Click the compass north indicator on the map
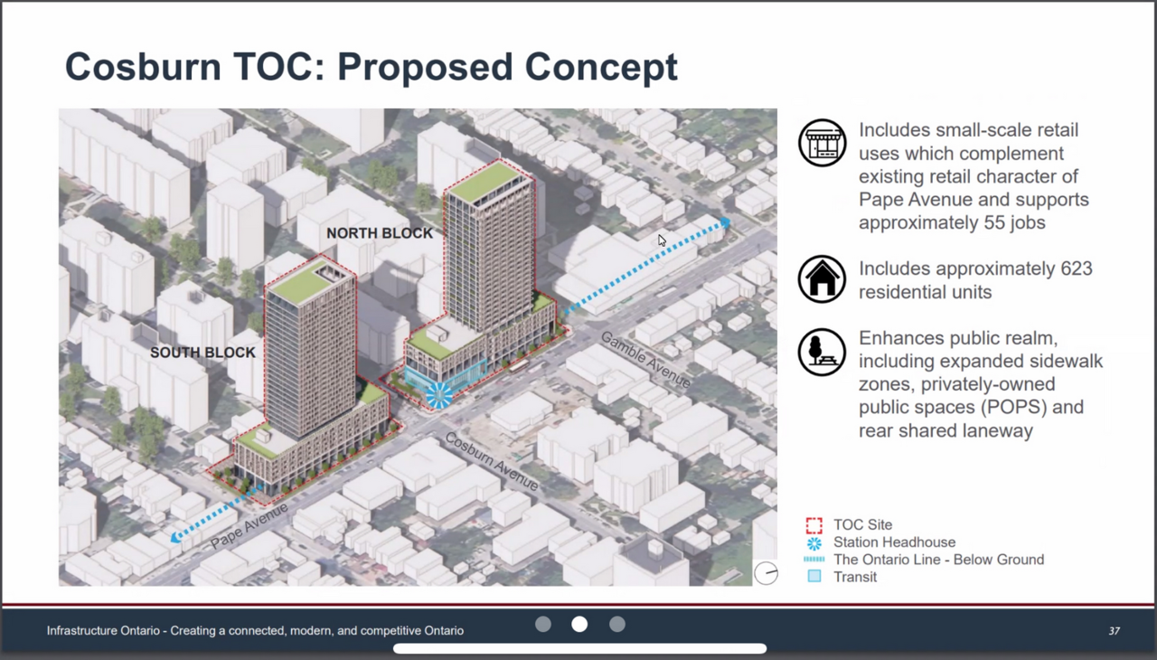 coord(766,573)
